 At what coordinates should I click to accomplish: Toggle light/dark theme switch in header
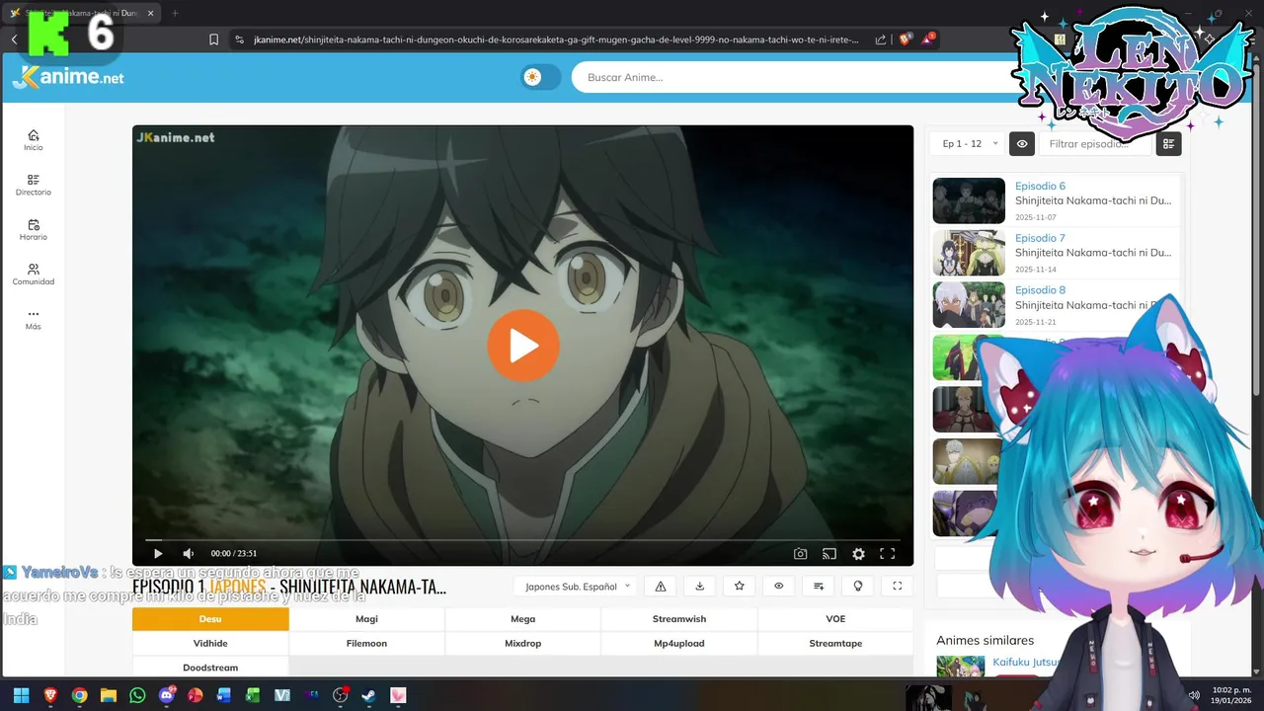click(x=541, y=77)
